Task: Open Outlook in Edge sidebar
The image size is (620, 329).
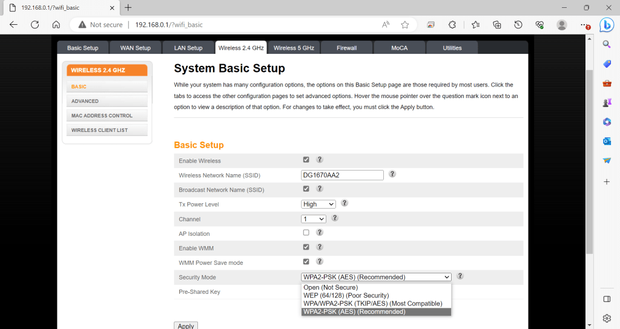Action: pos(607,141)
